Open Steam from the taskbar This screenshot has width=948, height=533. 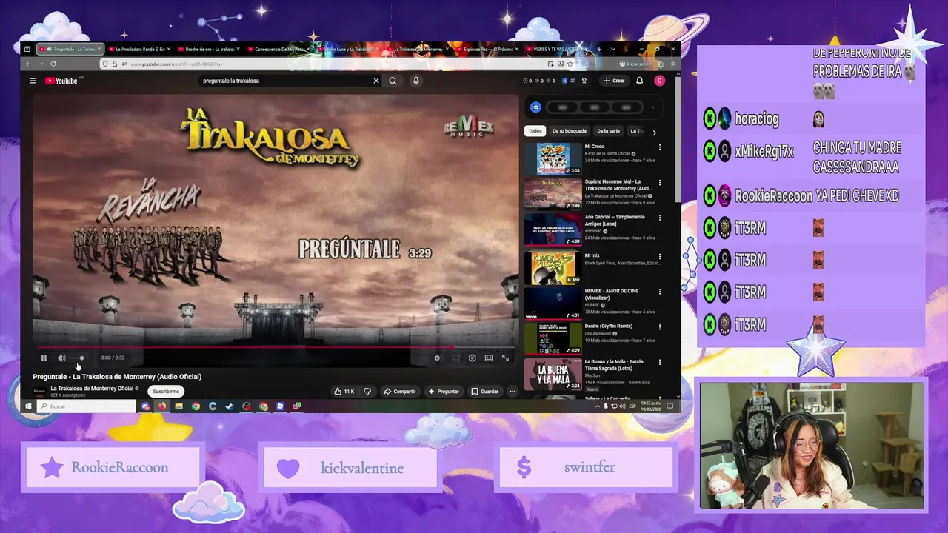click(229, 406)
